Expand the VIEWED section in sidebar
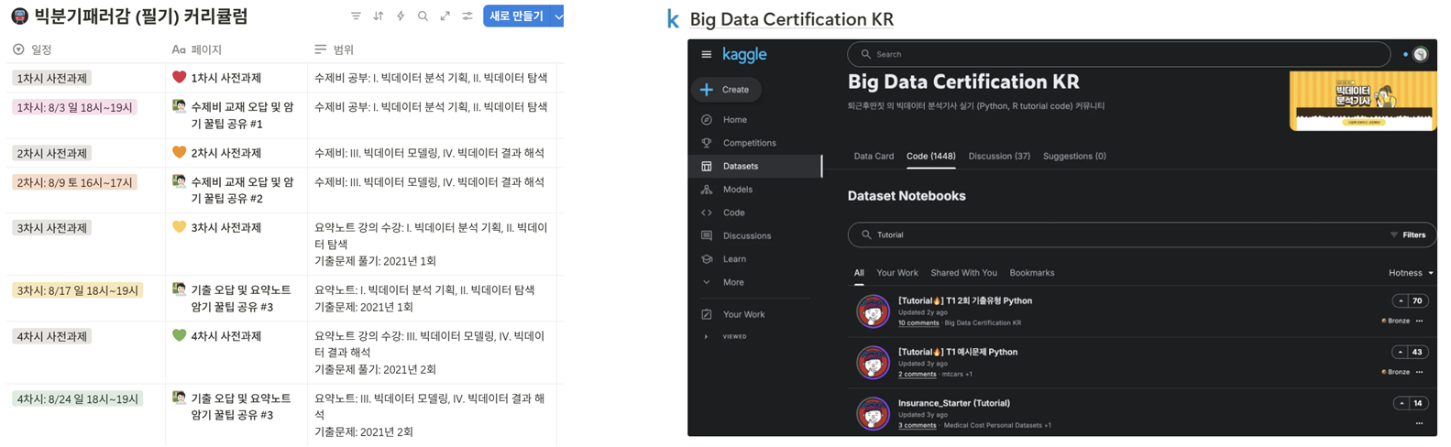Viewport: 1451px width, 447px height. coord(726,336)
